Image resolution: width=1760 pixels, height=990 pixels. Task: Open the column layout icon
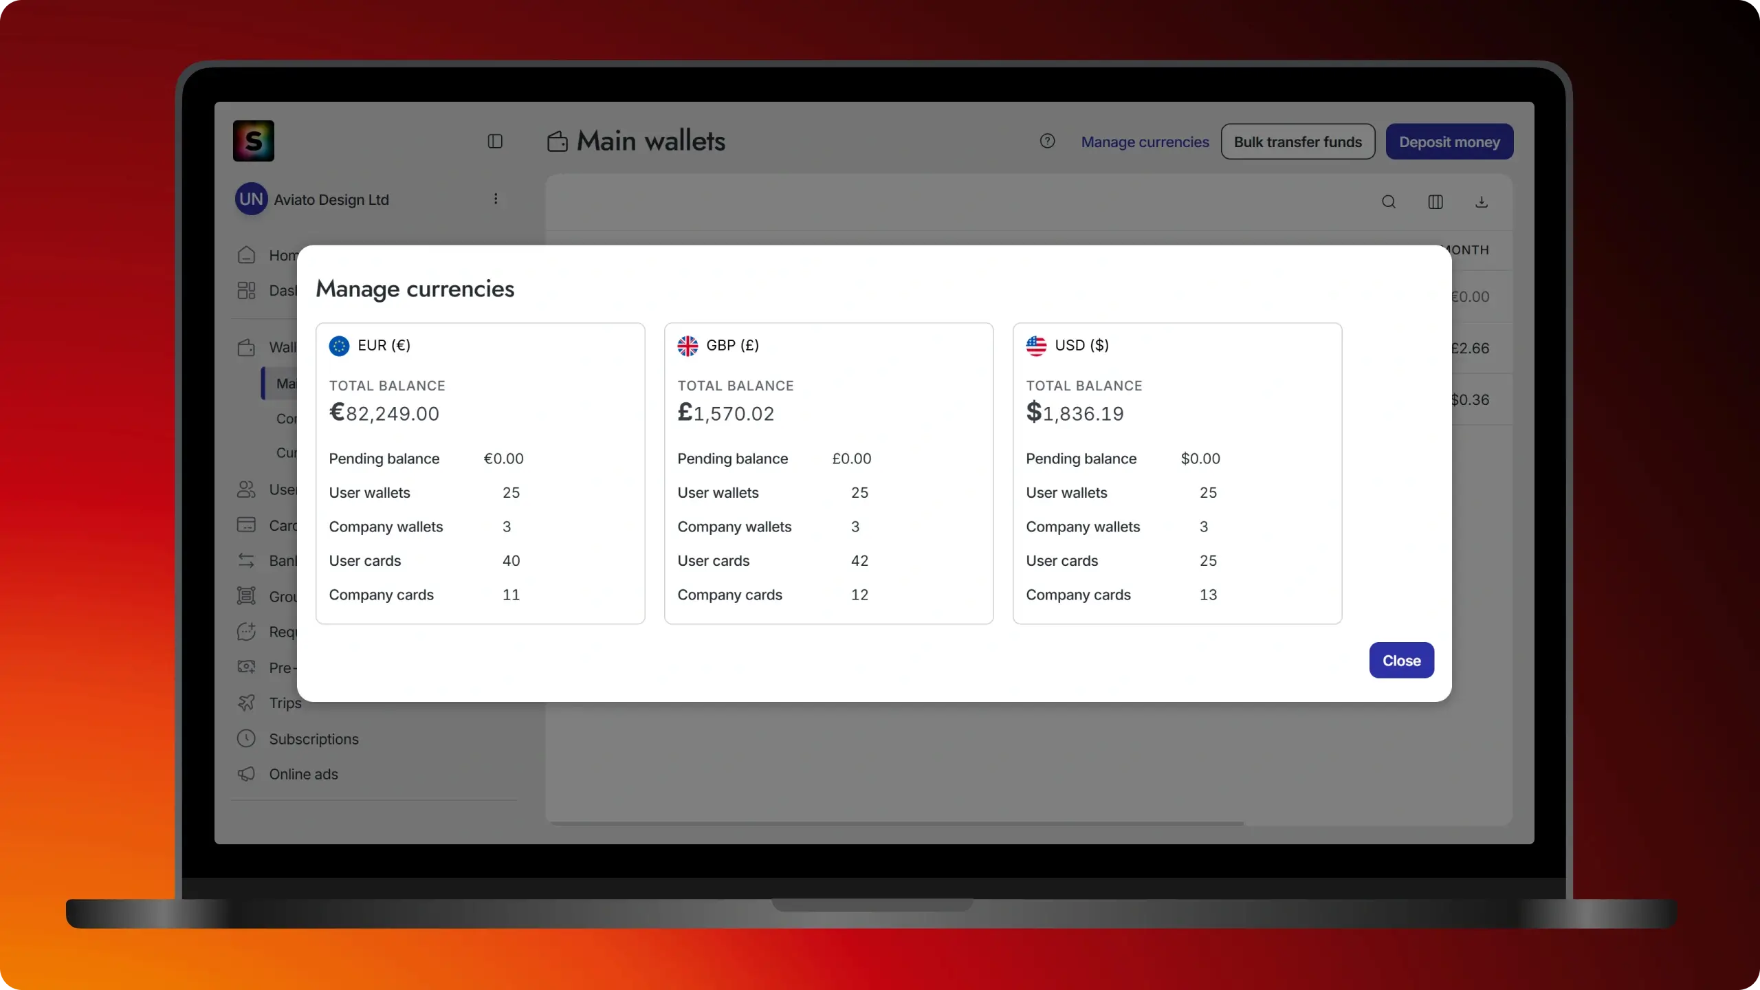[1435, 202]
